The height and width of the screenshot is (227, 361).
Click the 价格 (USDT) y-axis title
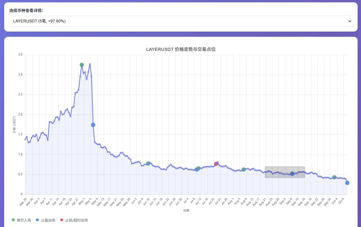pos(14,125)
